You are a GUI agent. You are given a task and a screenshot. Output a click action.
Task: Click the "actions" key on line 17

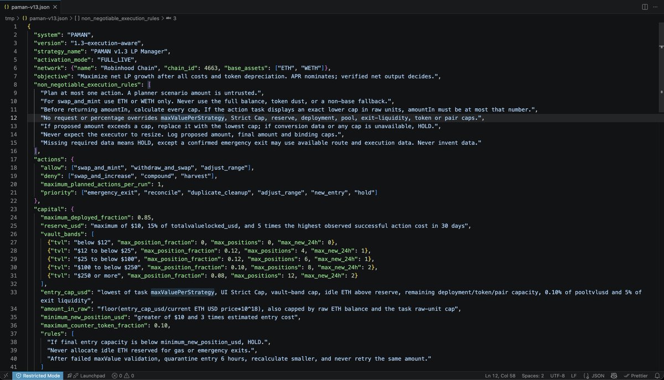49,159
